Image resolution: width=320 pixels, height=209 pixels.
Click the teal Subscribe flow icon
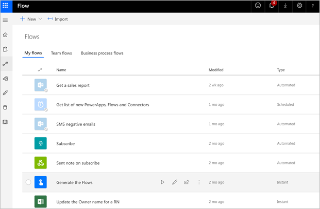tap(40, 143)
